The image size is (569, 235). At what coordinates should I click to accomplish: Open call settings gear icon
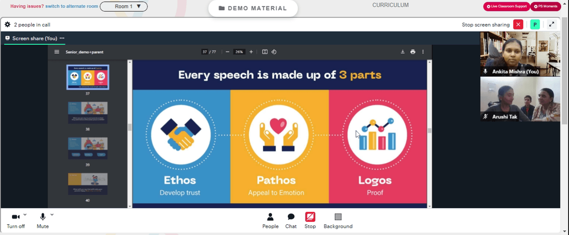click(x=7, y=24)
